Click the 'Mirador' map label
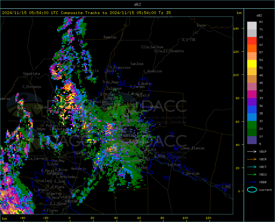Image resolution: width=275 pixels, height=222 pixels. (141, 167)
